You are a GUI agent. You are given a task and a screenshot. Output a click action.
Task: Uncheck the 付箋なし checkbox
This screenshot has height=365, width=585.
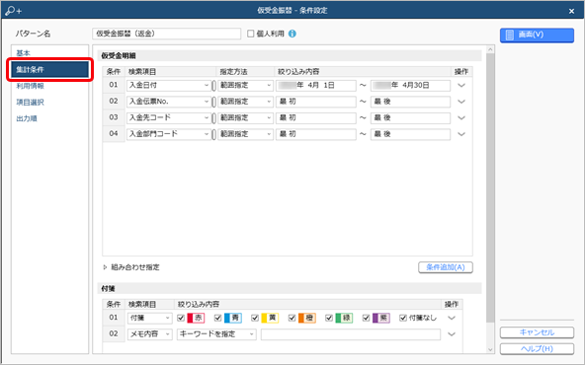[x=403, y=318]
